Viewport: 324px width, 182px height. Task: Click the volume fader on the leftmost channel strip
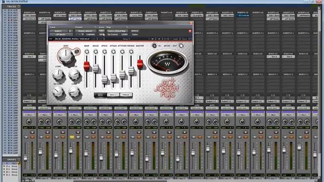[x=25, y=158]
